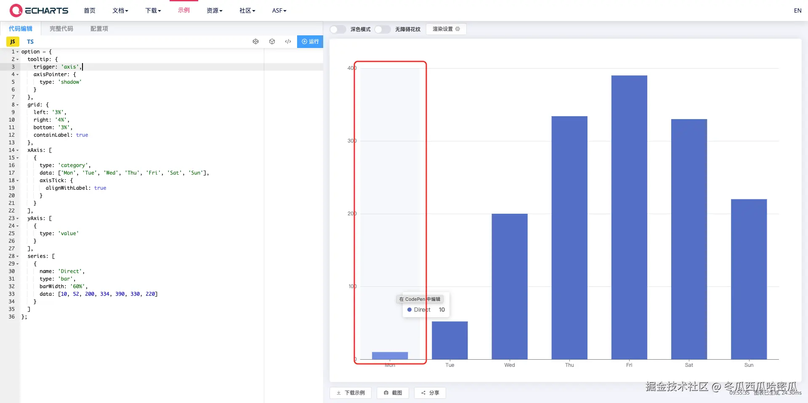Click the Tue bar in the chart
This screenshot has width=808, height=403.
pos(449,340)
